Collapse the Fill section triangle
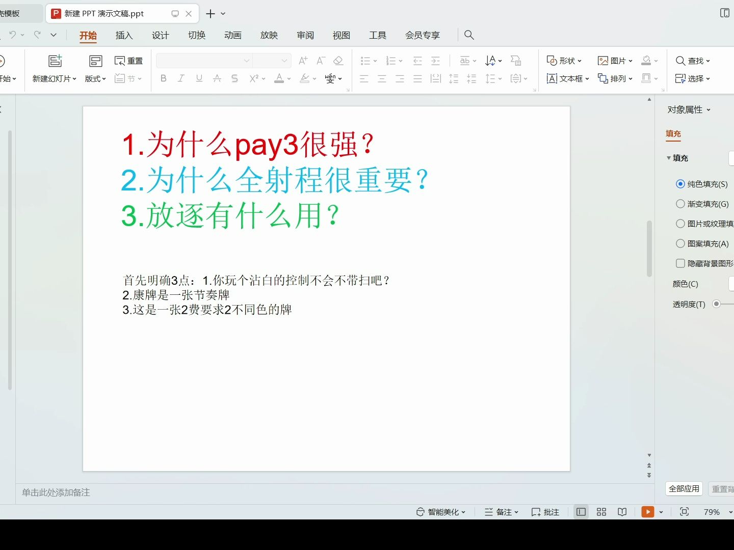Screen dimensions: 734x550 [669, 158]
